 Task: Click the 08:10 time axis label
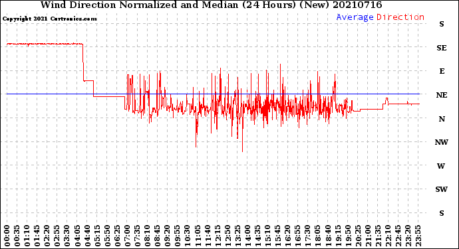(x=147, y=236)
